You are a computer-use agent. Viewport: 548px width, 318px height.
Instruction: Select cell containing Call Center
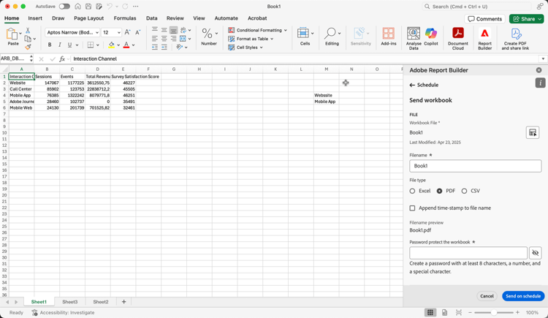[x=21, y=89]
